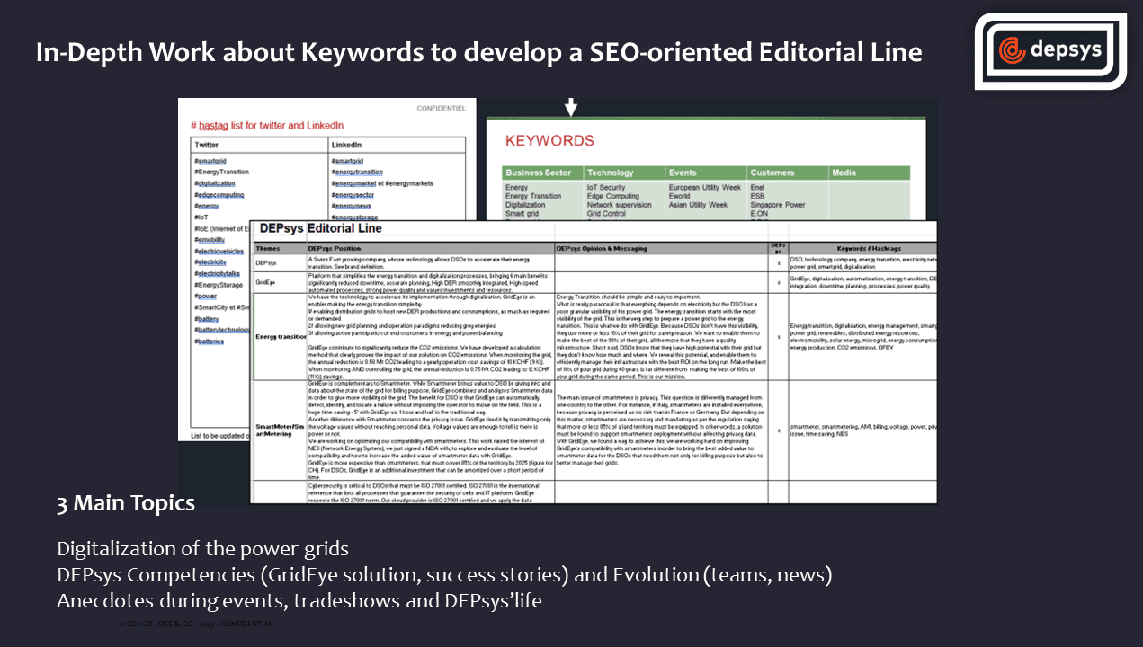Click the GridEye theme cell
The width and height of the screenshot is (1143, 647).
coord(266,281)
